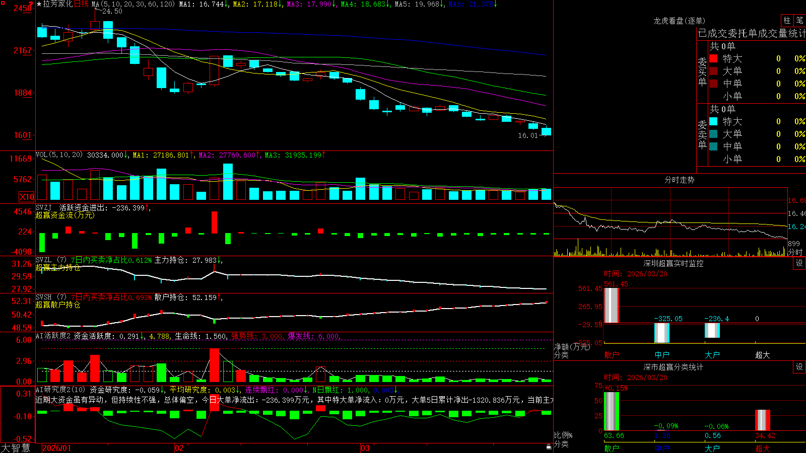Click the 分时走势 panel title
The height and width of the screenshot is (453, 806).
click(679, 180)
